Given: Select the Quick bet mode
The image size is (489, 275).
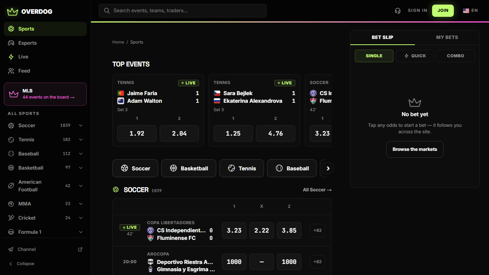Looking at the screenshot, I should click(415, 56).
